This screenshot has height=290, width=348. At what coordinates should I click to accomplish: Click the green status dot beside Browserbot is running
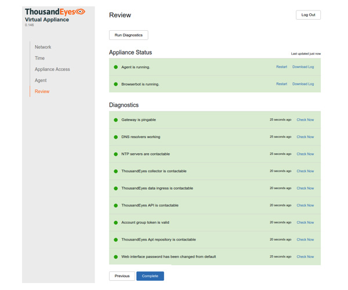point(116,84)
